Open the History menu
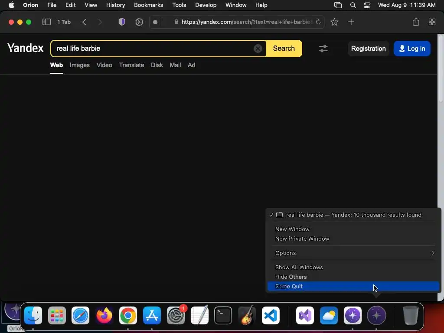The image size is (444, 333). (115, 5)
